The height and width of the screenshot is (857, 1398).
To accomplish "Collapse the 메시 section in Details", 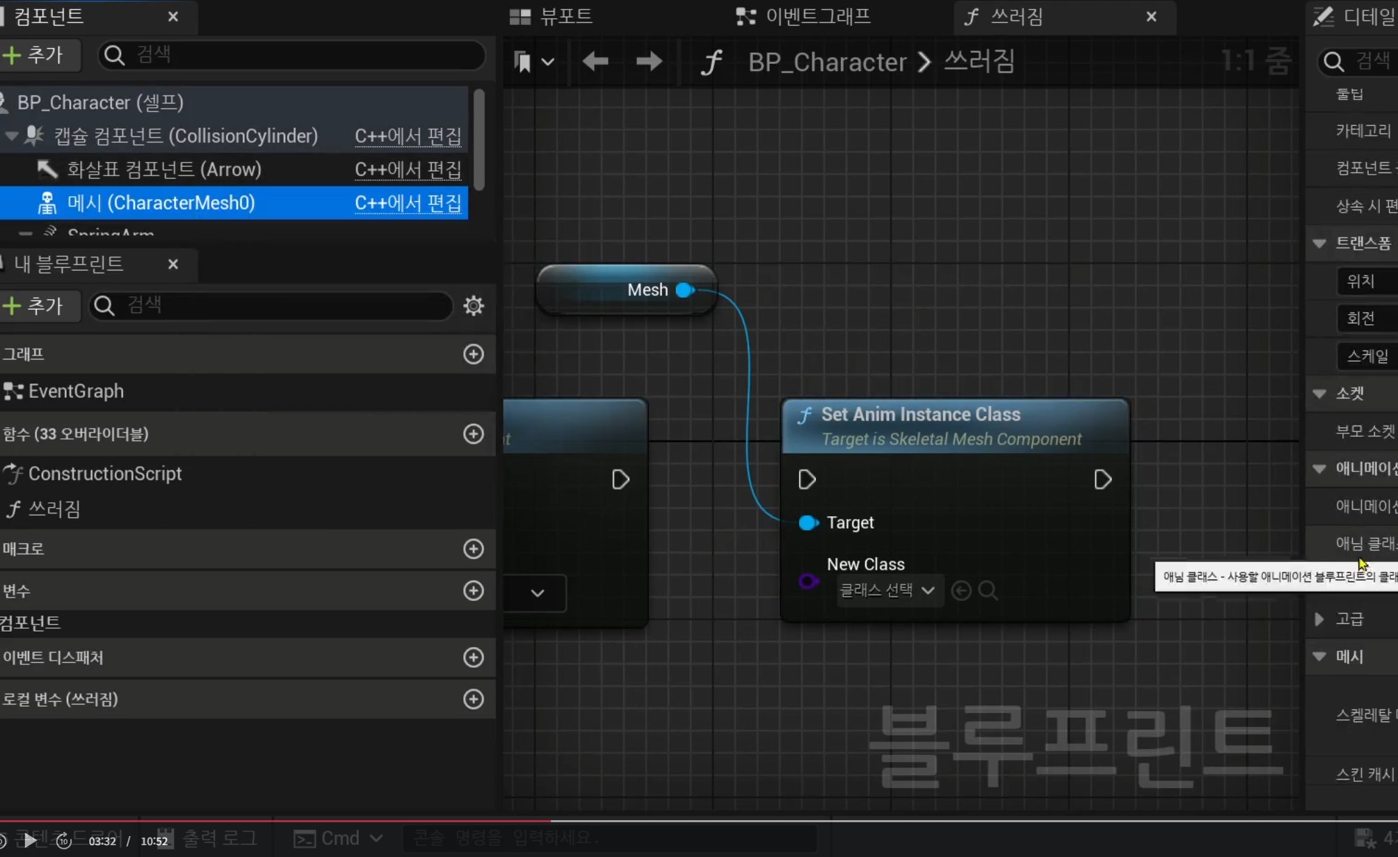I will (1319, 656).
